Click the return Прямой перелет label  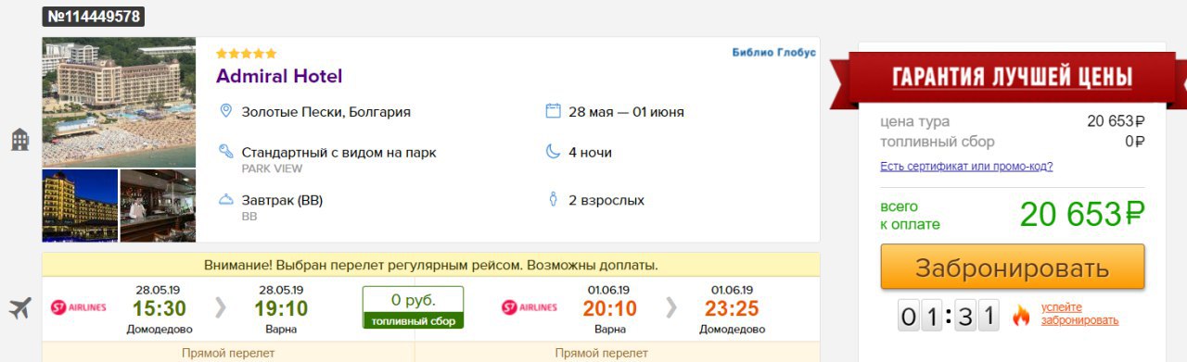tap(601, 353)
